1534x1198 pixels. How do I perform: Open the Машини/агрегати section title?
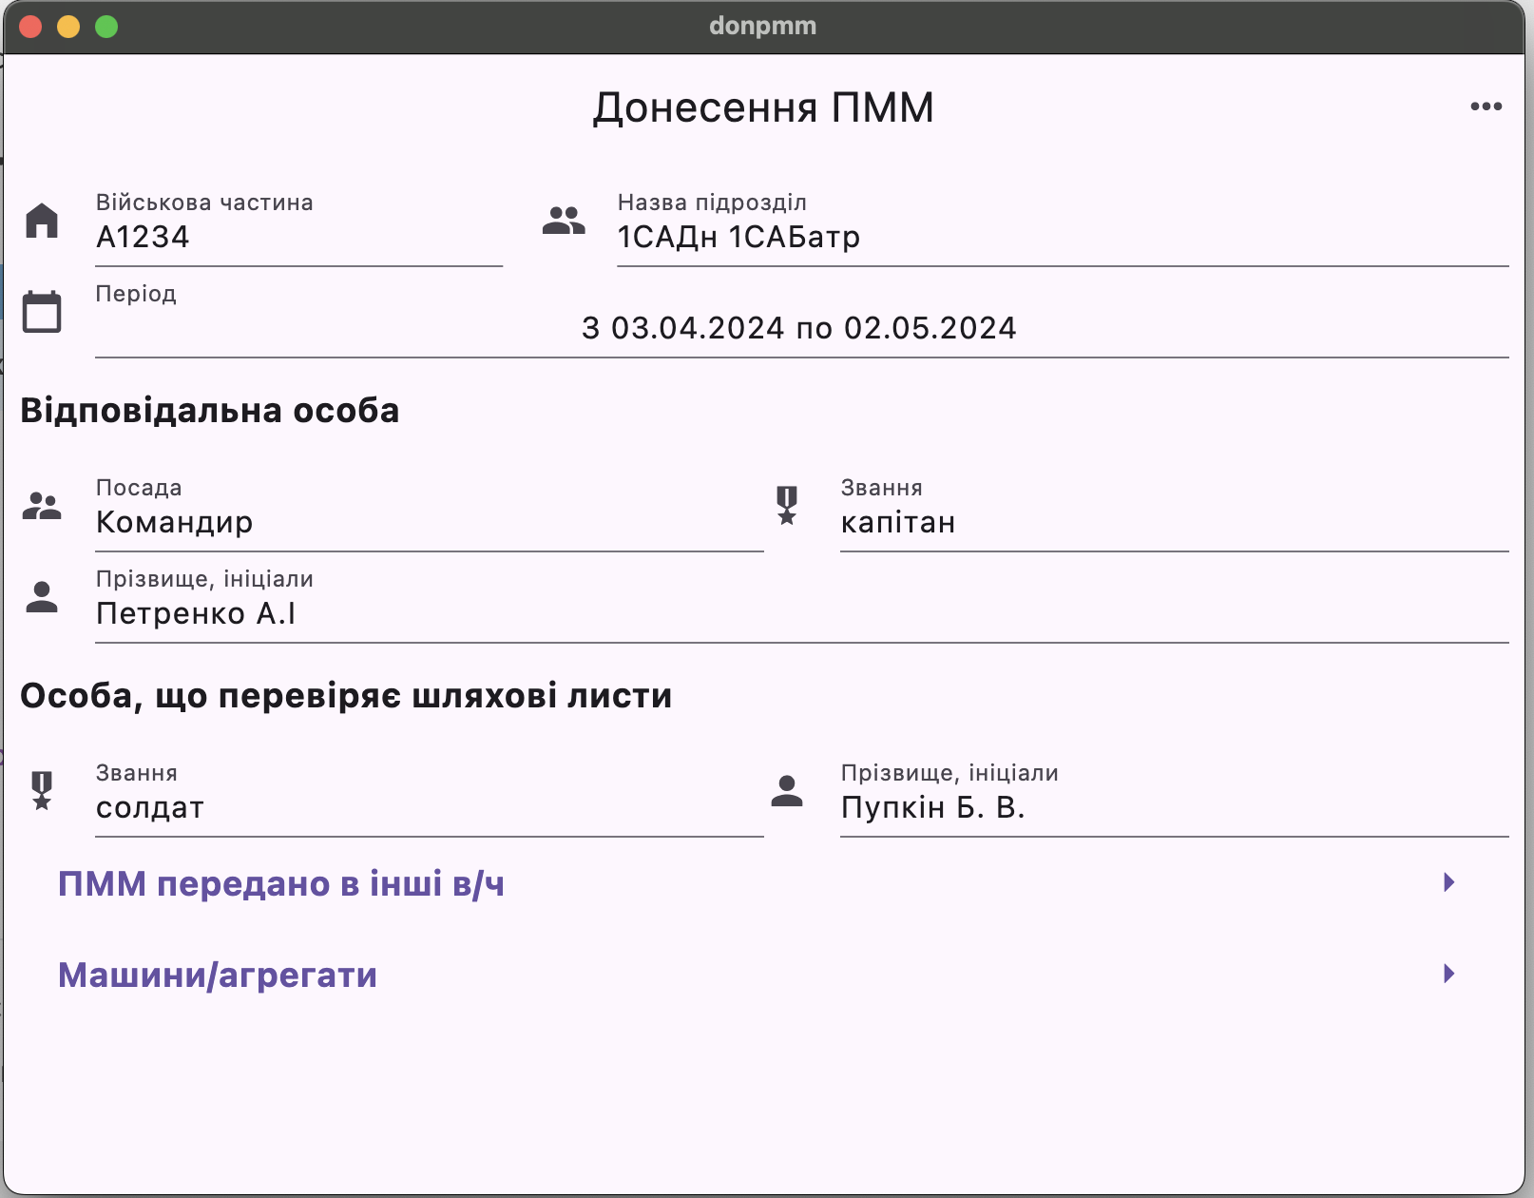tap(218, 976)
